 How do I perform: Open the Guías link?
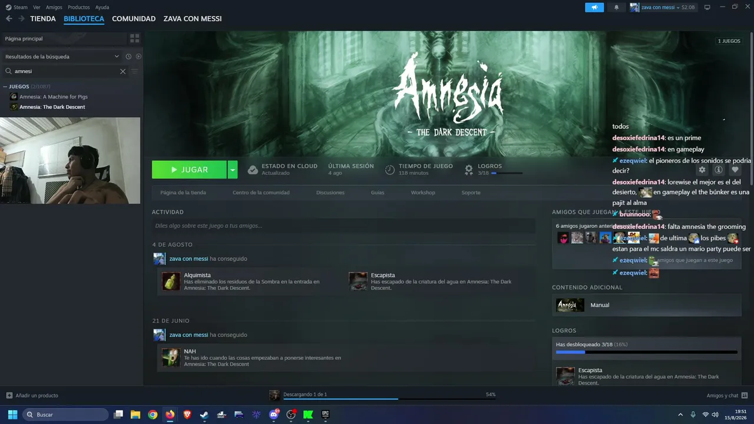point(378,193)
